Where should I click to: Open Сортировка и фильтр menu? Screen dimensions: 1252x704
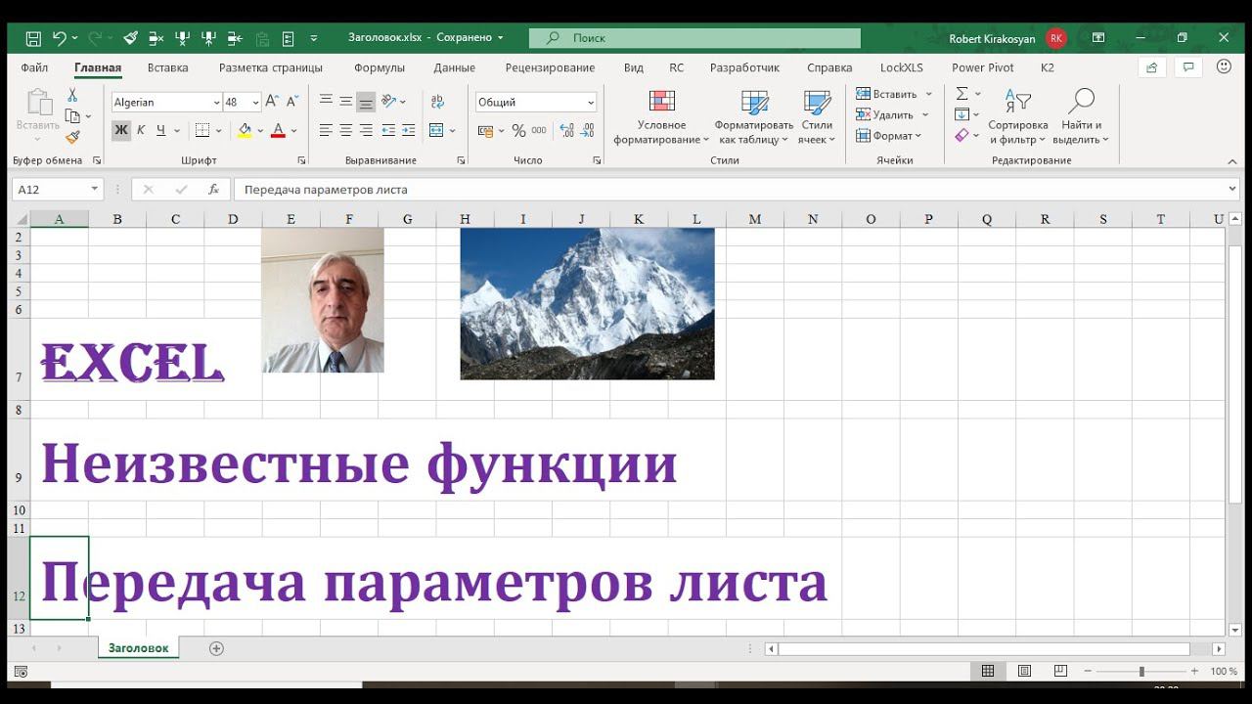1017,117
